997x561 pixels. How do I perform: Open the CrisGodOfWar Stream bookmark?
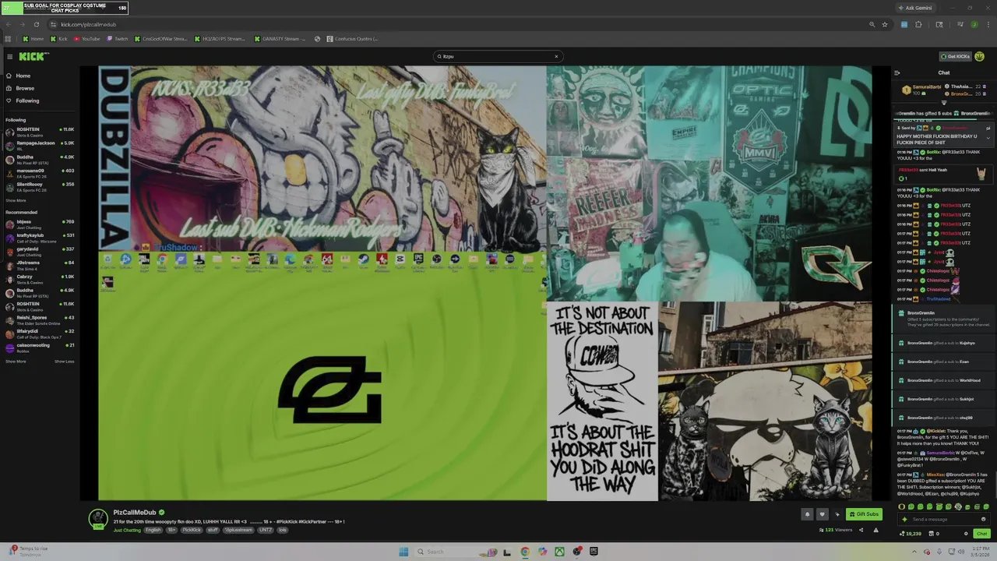click(x=160, y=38)
